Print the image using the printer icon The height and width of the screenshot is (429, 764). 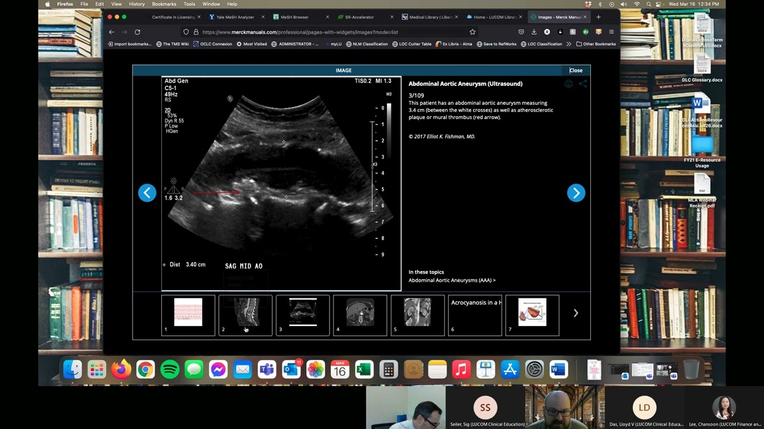569,84
